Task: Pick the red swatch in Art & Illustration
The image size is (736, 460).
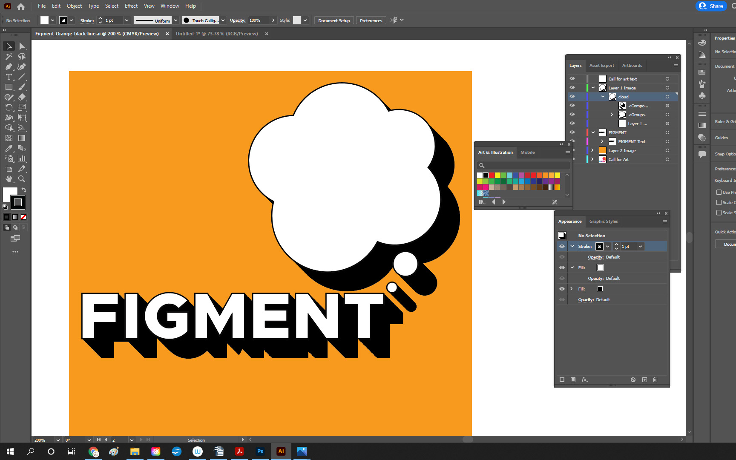Action: click(x=492, y=175)
